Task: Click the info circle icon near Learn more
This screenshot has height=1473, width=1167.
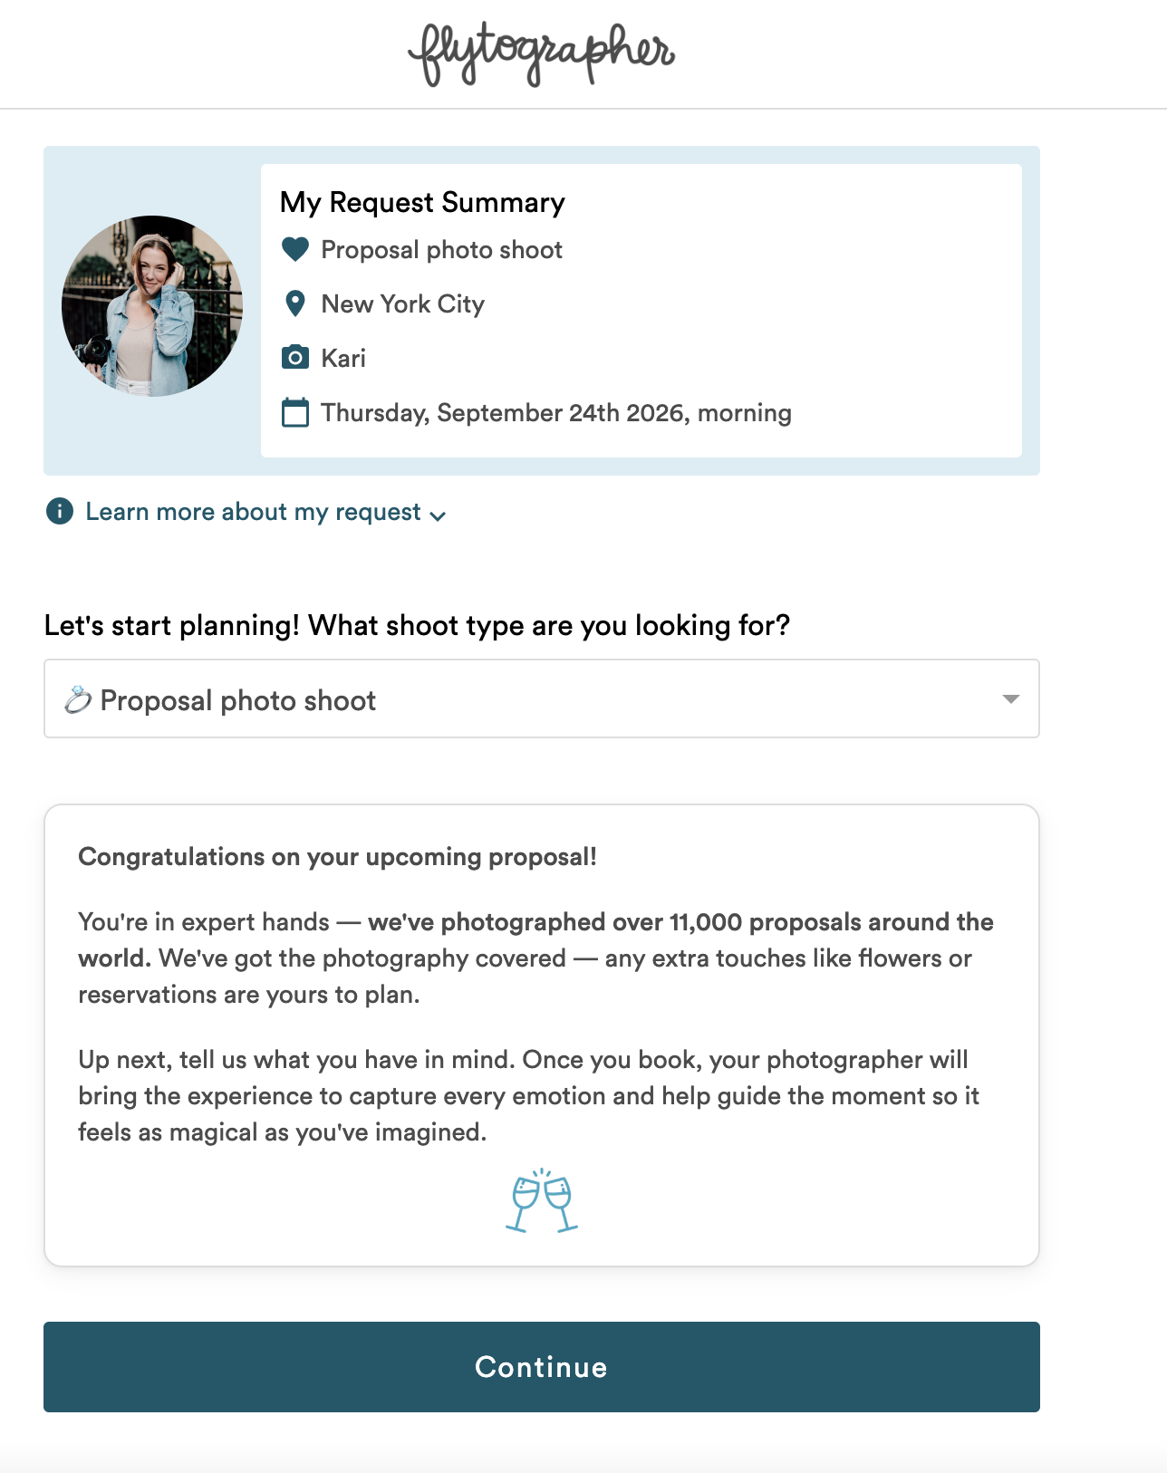Action: click(60, 512)
